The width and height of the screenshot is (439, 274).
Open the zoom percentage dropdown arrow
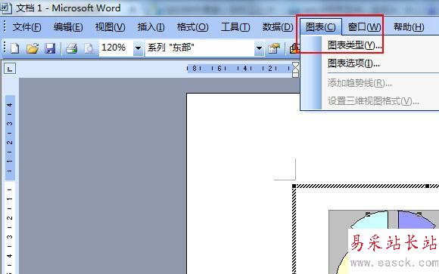pyautogui.click(x=138, y=48)
